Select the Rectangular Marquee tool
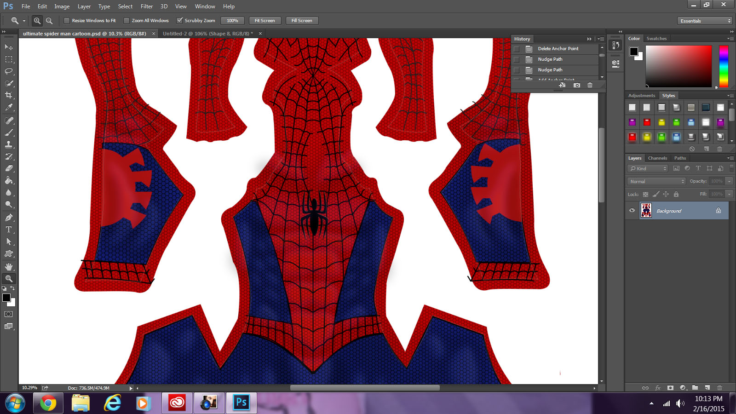Screen dimensions: 736x414 pyautogui.click(x=9, y=59)
